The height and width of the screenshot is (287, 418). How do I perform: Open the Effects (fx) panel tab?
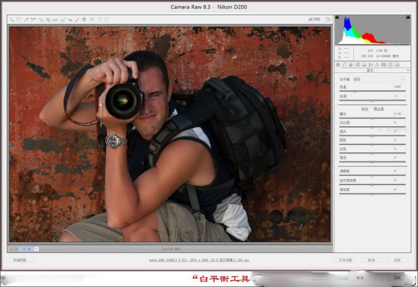377,64
